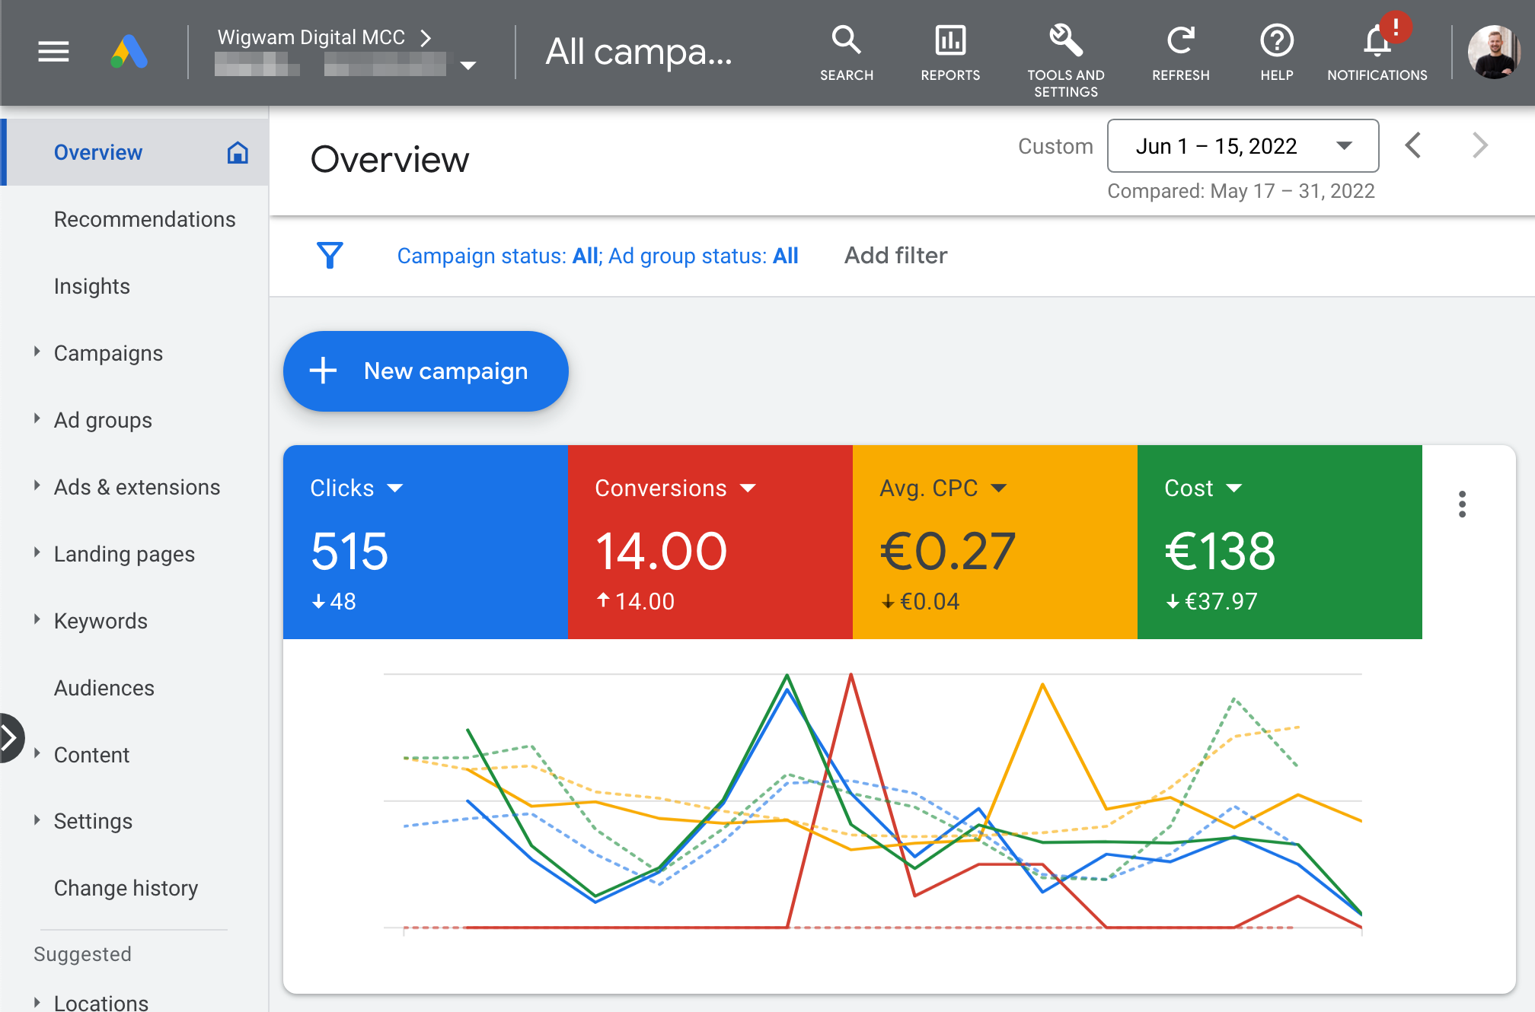The height and width of the screenshot is (1012, 1535).
Task: Open the hamburger main menu
Action: [53, 52]
